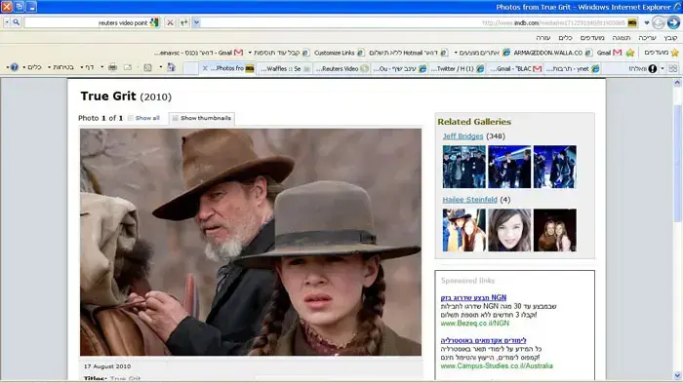Click the Show all link
Viewport: 683px width, 383px height.
(147, 118)
